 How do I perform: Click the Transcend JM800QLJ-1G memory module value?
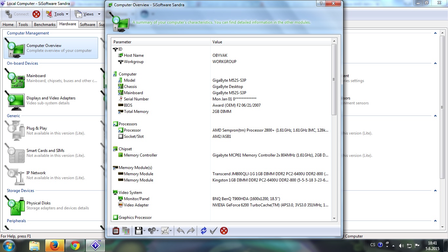pyautogui.click(x=271, y=174)
